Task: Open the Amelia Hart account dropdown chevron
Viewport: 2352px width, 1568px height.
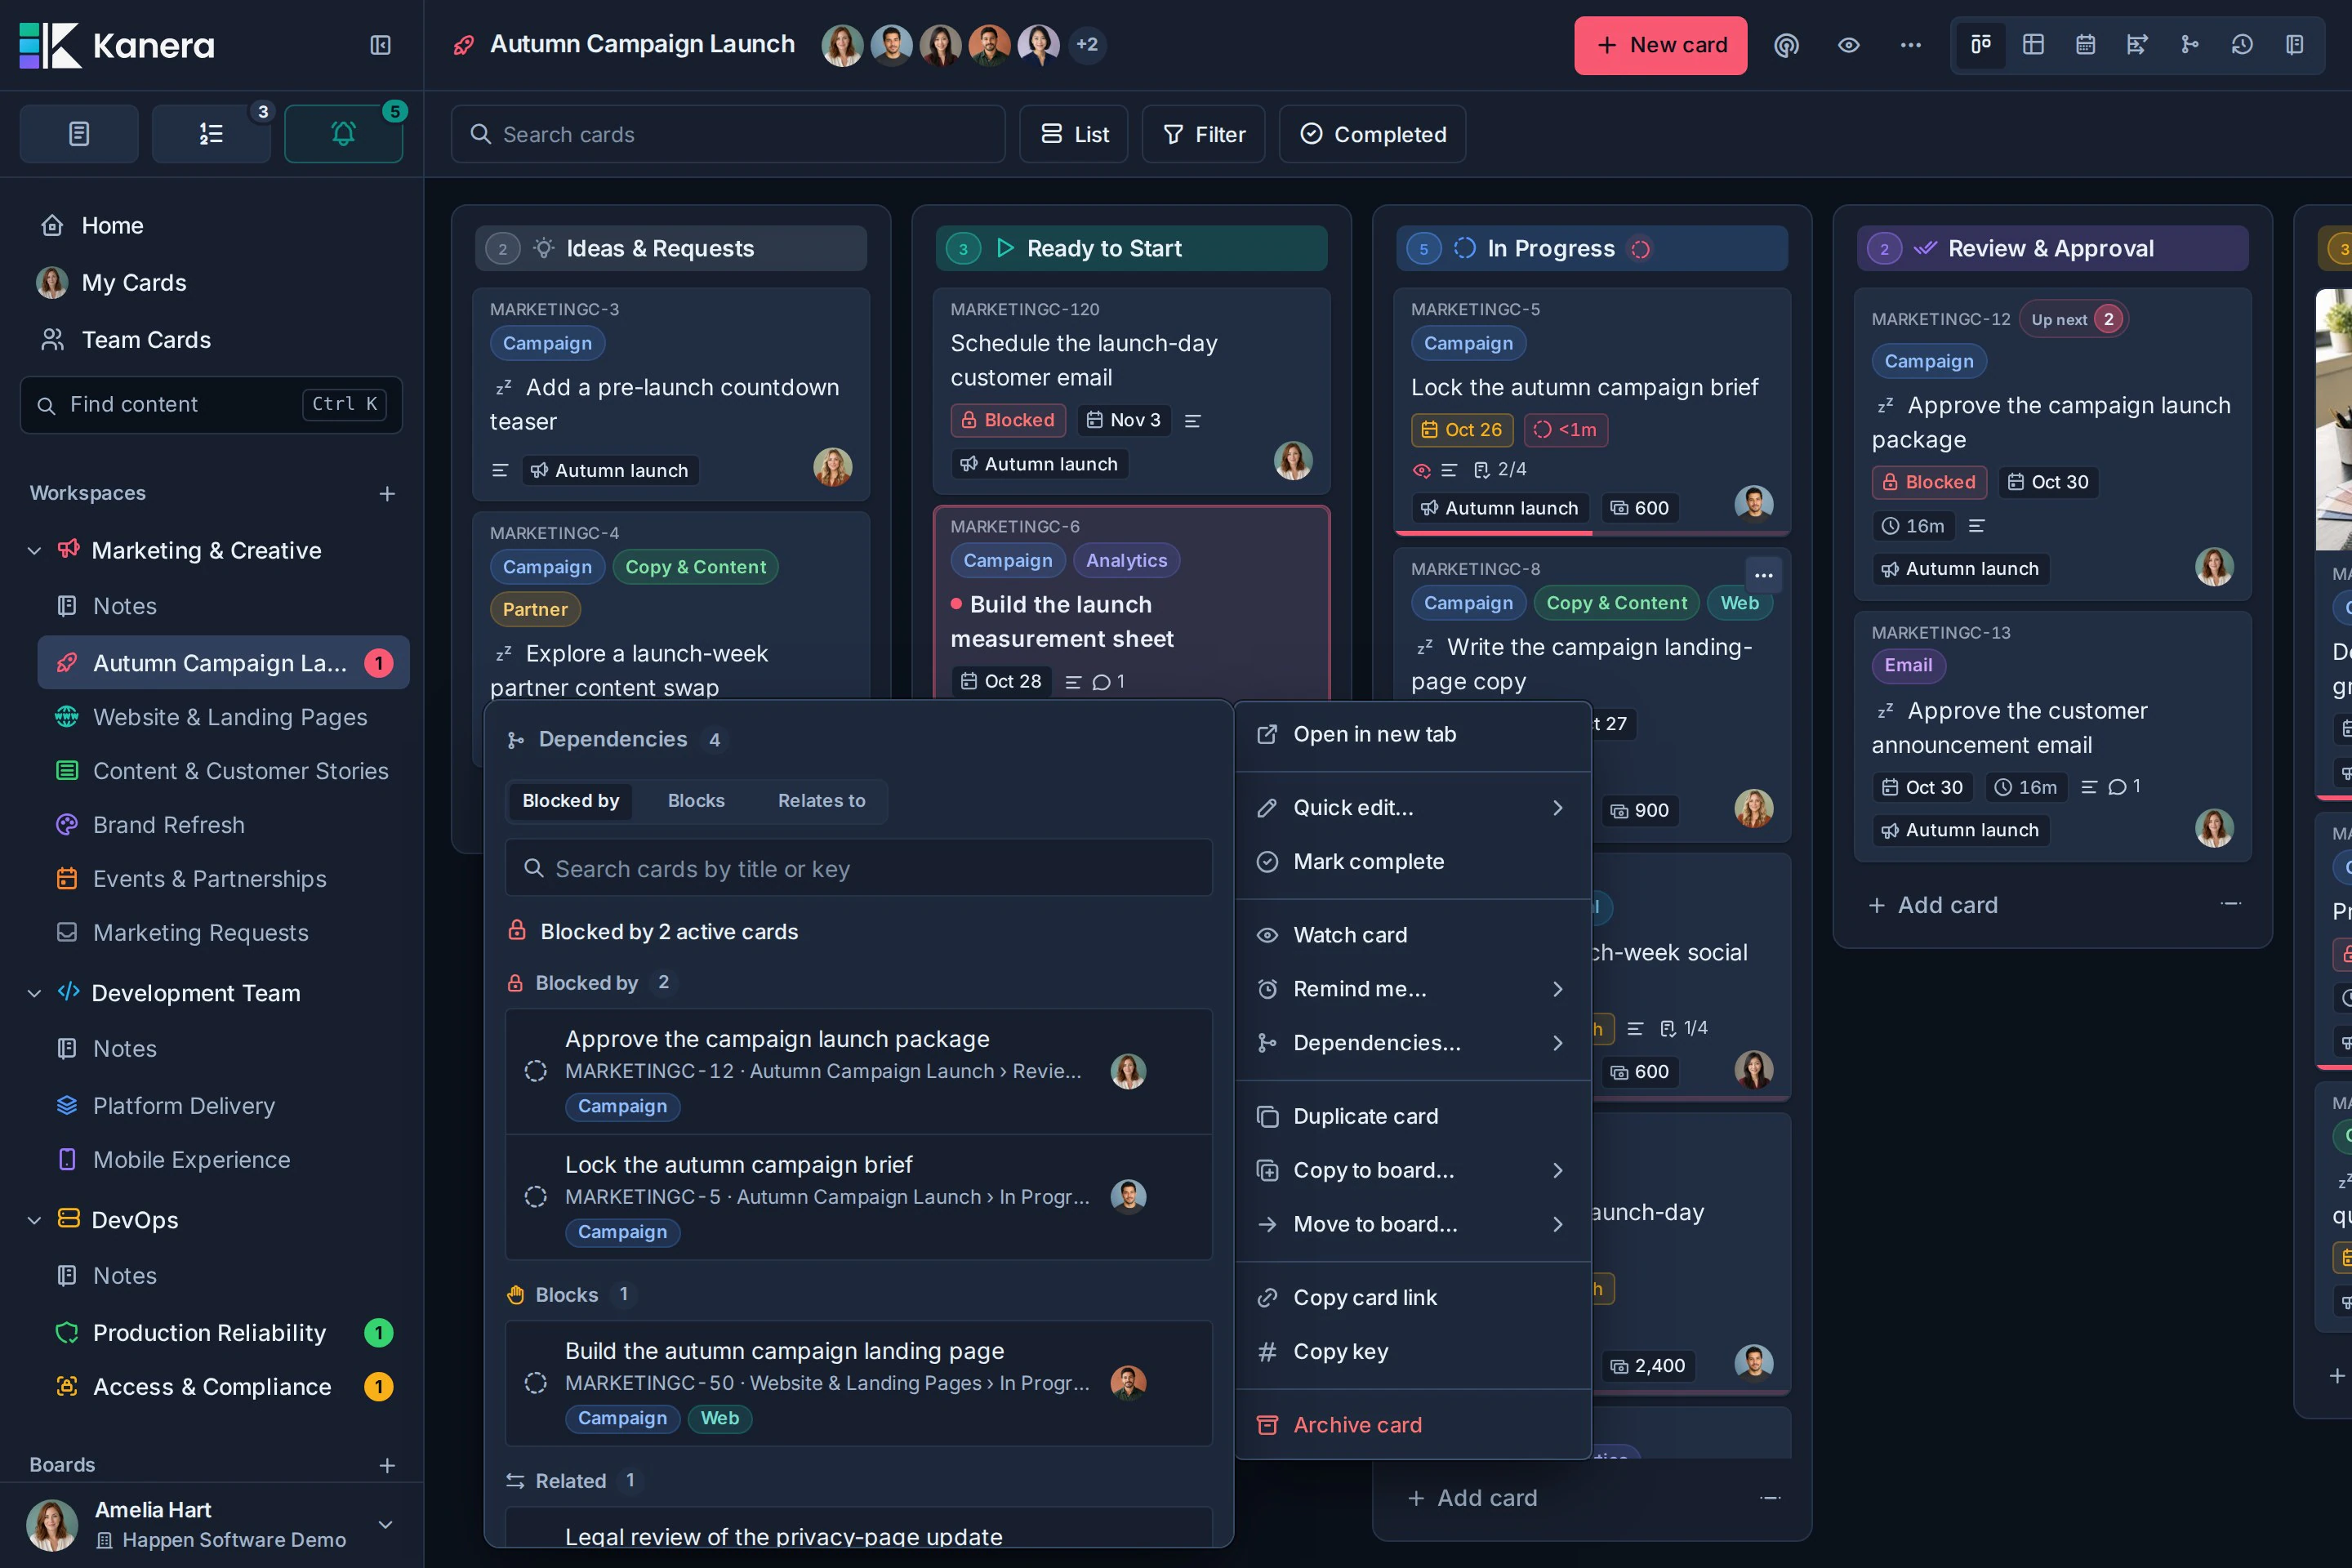Action: click(385, 1524)
